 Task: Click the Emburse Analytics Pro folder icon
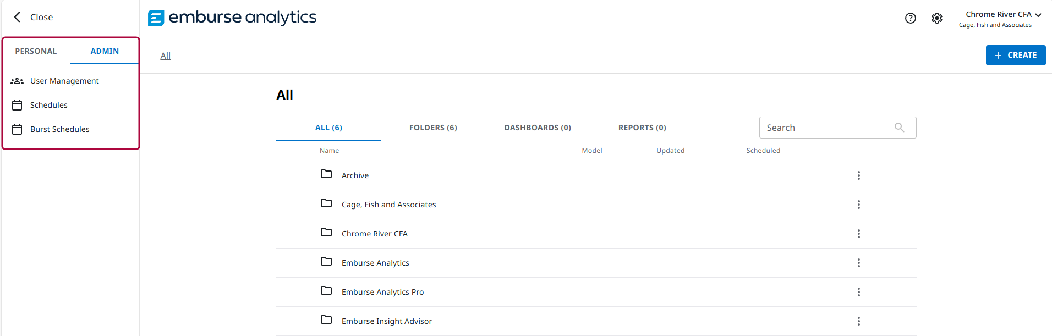click(x=326, y=290)
